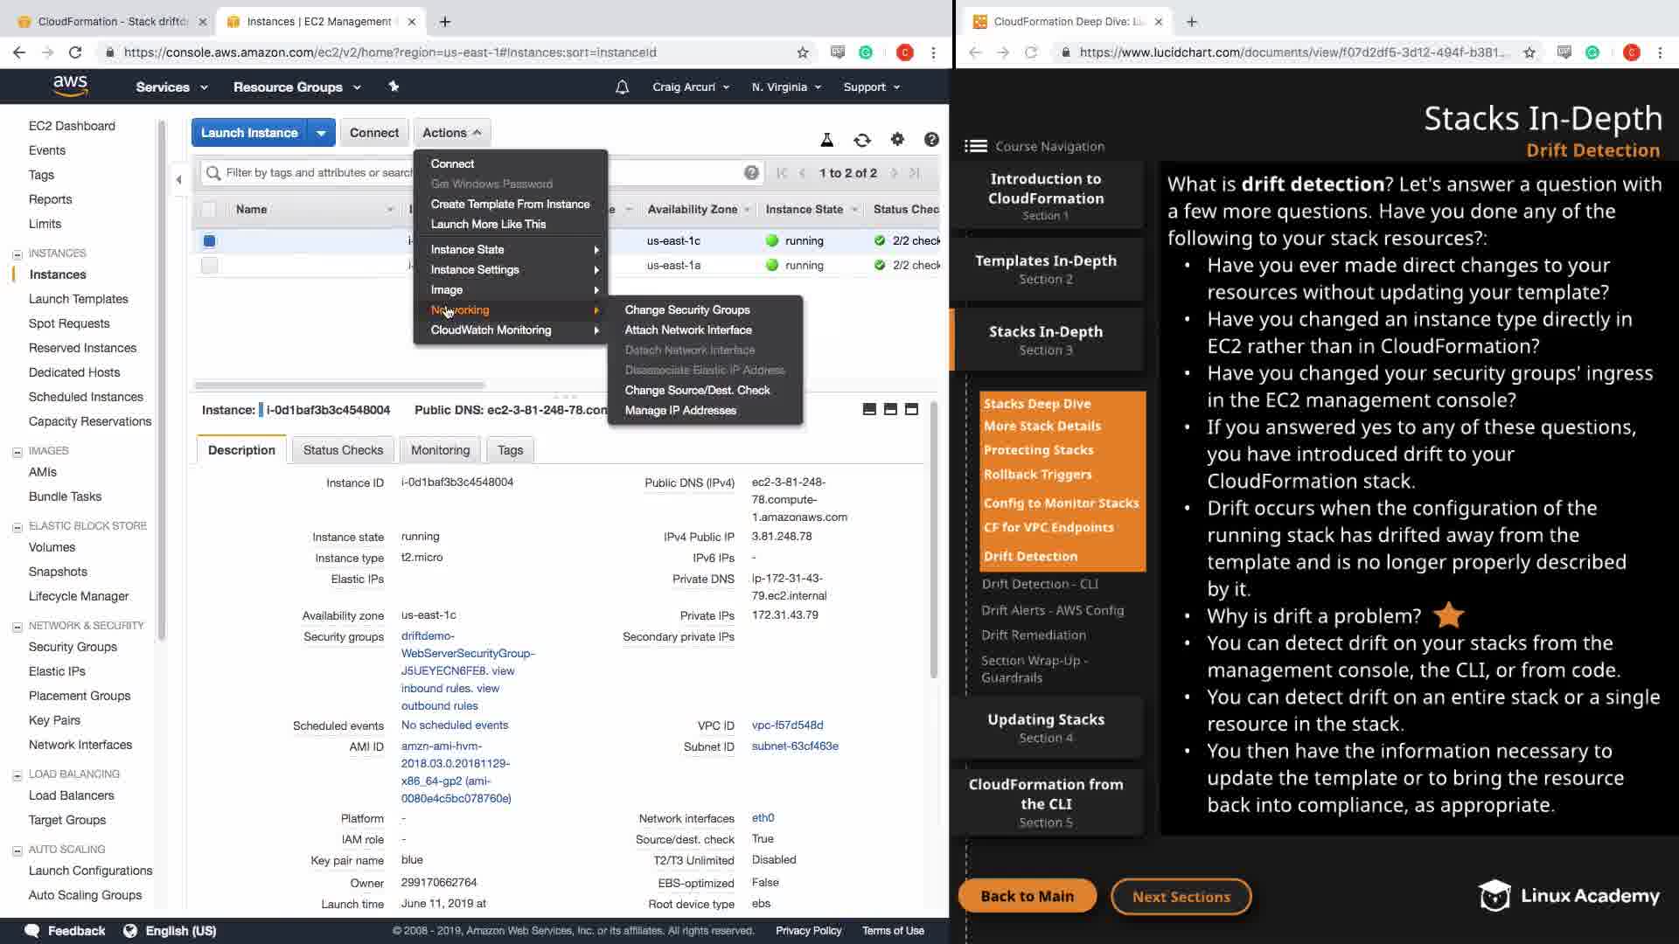Open the Launch Instance dropdown arrow
The width and height of the screenshot is (1679, 944).
click(321, 133)
